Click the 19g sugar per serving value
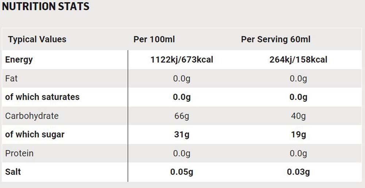 tap(299, 134)
